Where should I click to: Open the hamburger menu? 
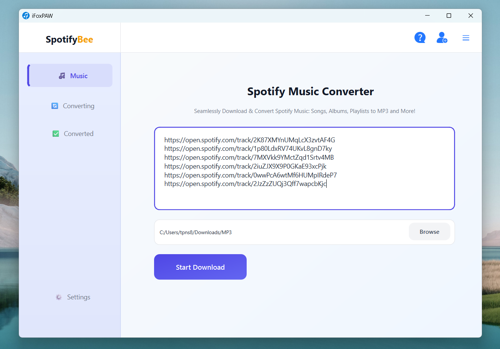(x=466, y=38)
